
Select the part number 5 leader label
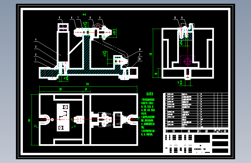(x=60, y=18)
